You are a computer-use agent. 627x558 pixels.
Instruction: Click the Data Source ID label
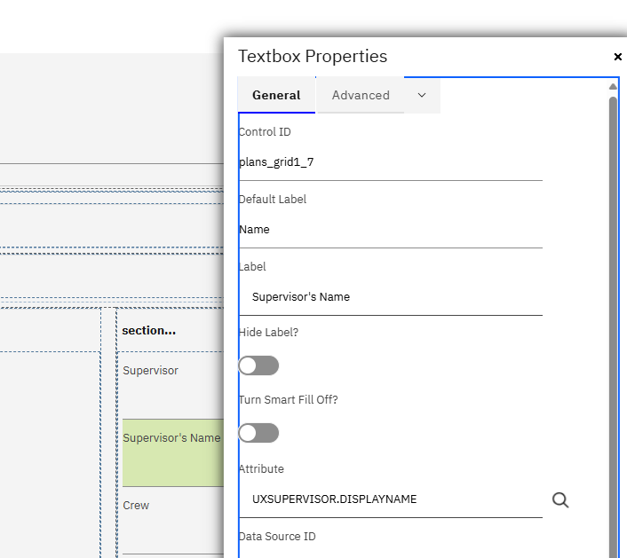(x=277, y=537)
